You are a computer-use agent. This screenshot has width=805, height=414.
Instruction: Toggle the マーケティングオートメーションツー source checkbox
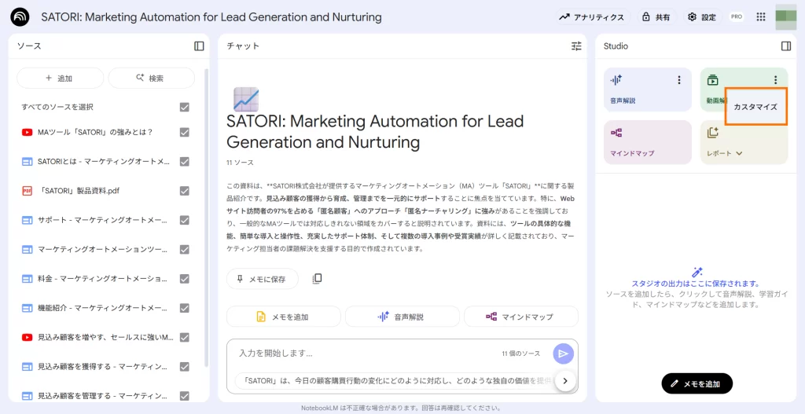click(x=185, y=249)
